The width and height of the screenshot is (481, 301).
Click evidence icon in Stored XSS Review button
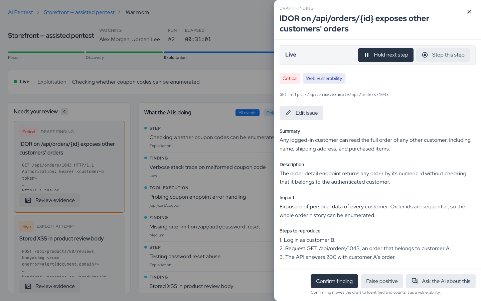click(28, 286)
